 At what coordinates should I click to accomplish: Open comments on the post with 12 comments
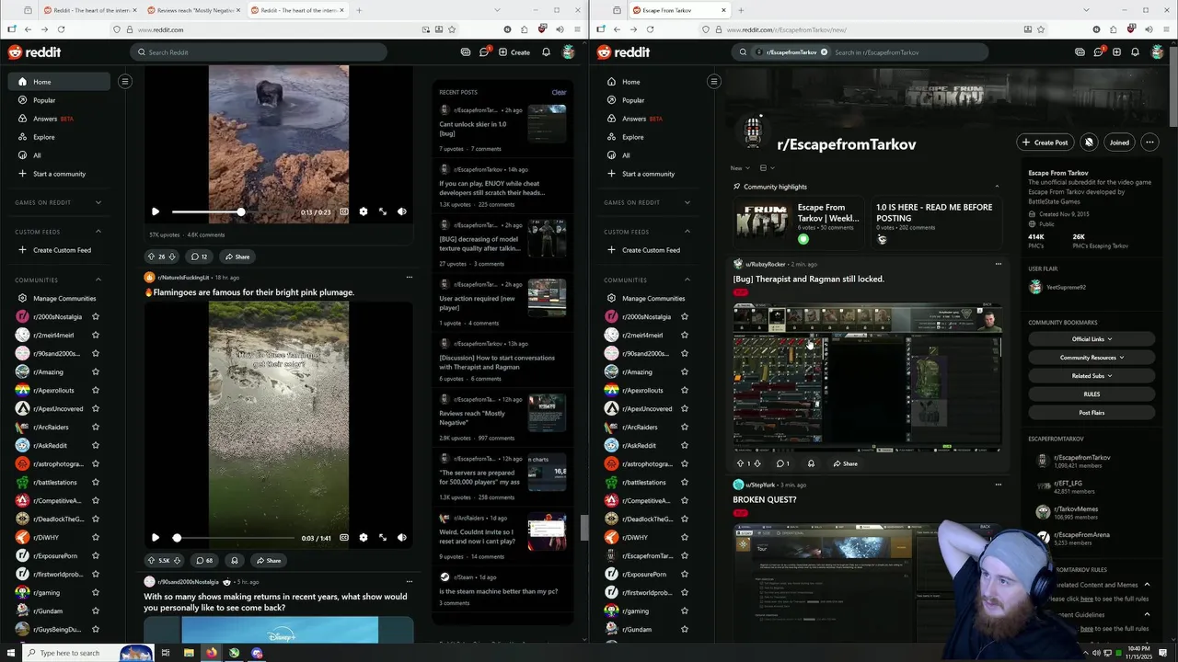(199, 257)
